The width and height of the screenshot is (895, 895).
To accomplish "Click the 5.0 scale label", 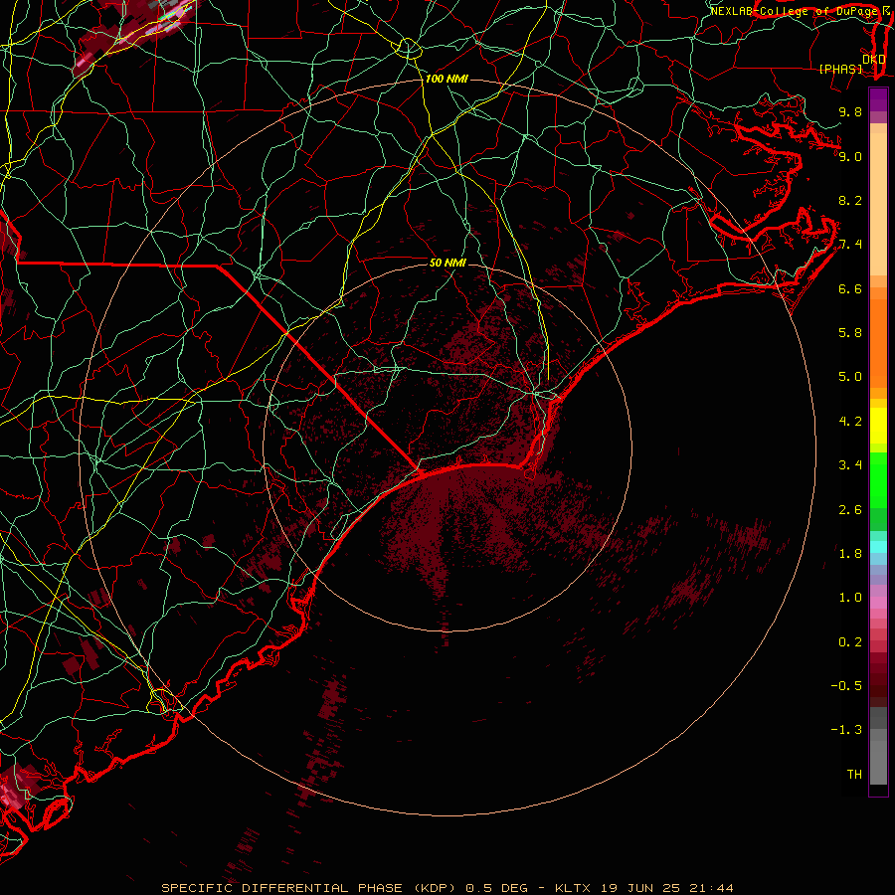I will [x=850, y=377].
